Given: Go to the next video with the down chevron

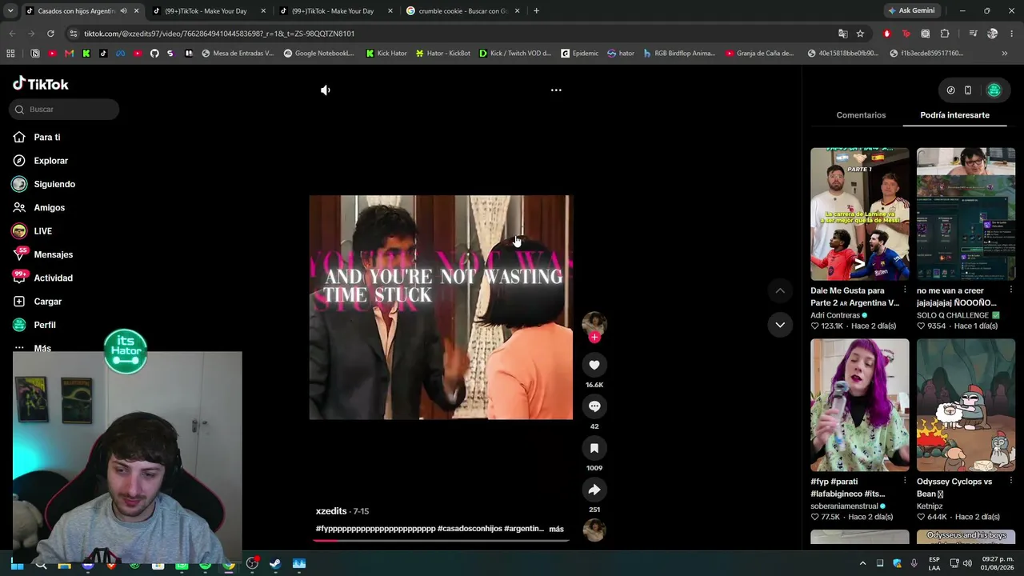Looking at the screenshot, I should click(x=780, y=324).
